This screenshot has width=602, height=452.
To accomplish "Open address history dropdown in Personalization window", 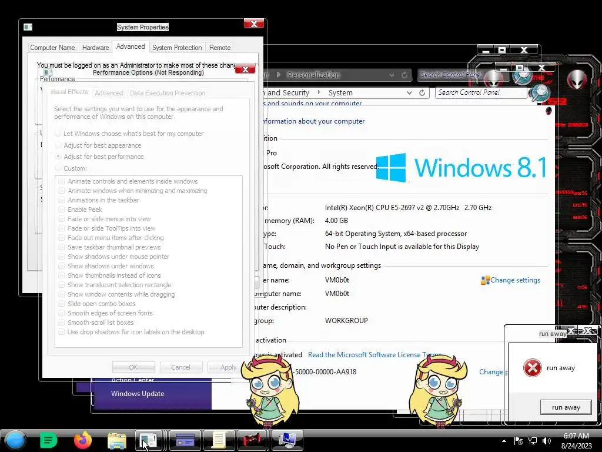I will point(392,75).
